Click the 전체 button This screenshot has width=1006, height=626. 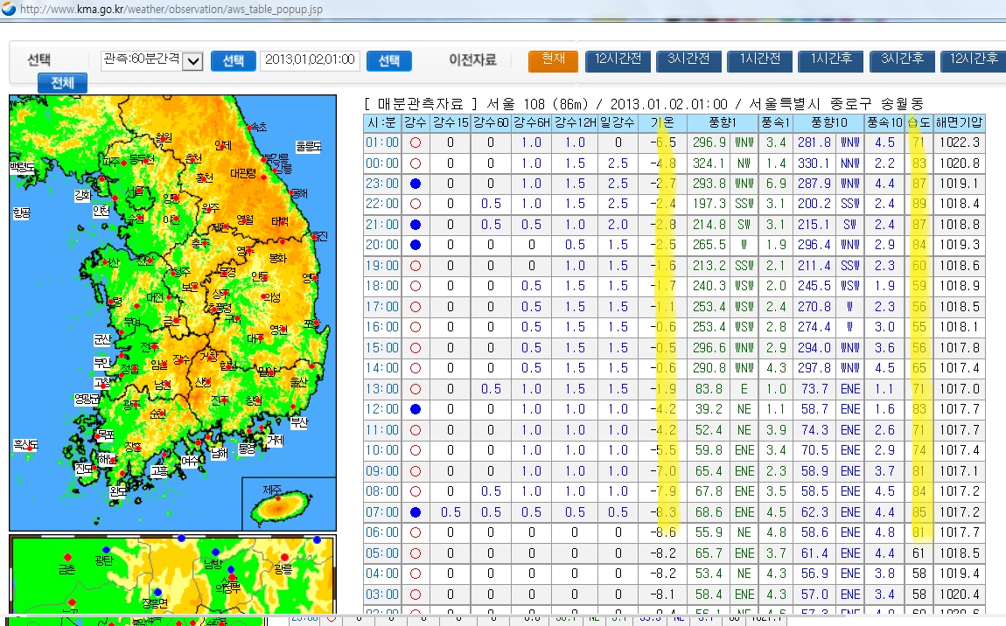point(62,83)
